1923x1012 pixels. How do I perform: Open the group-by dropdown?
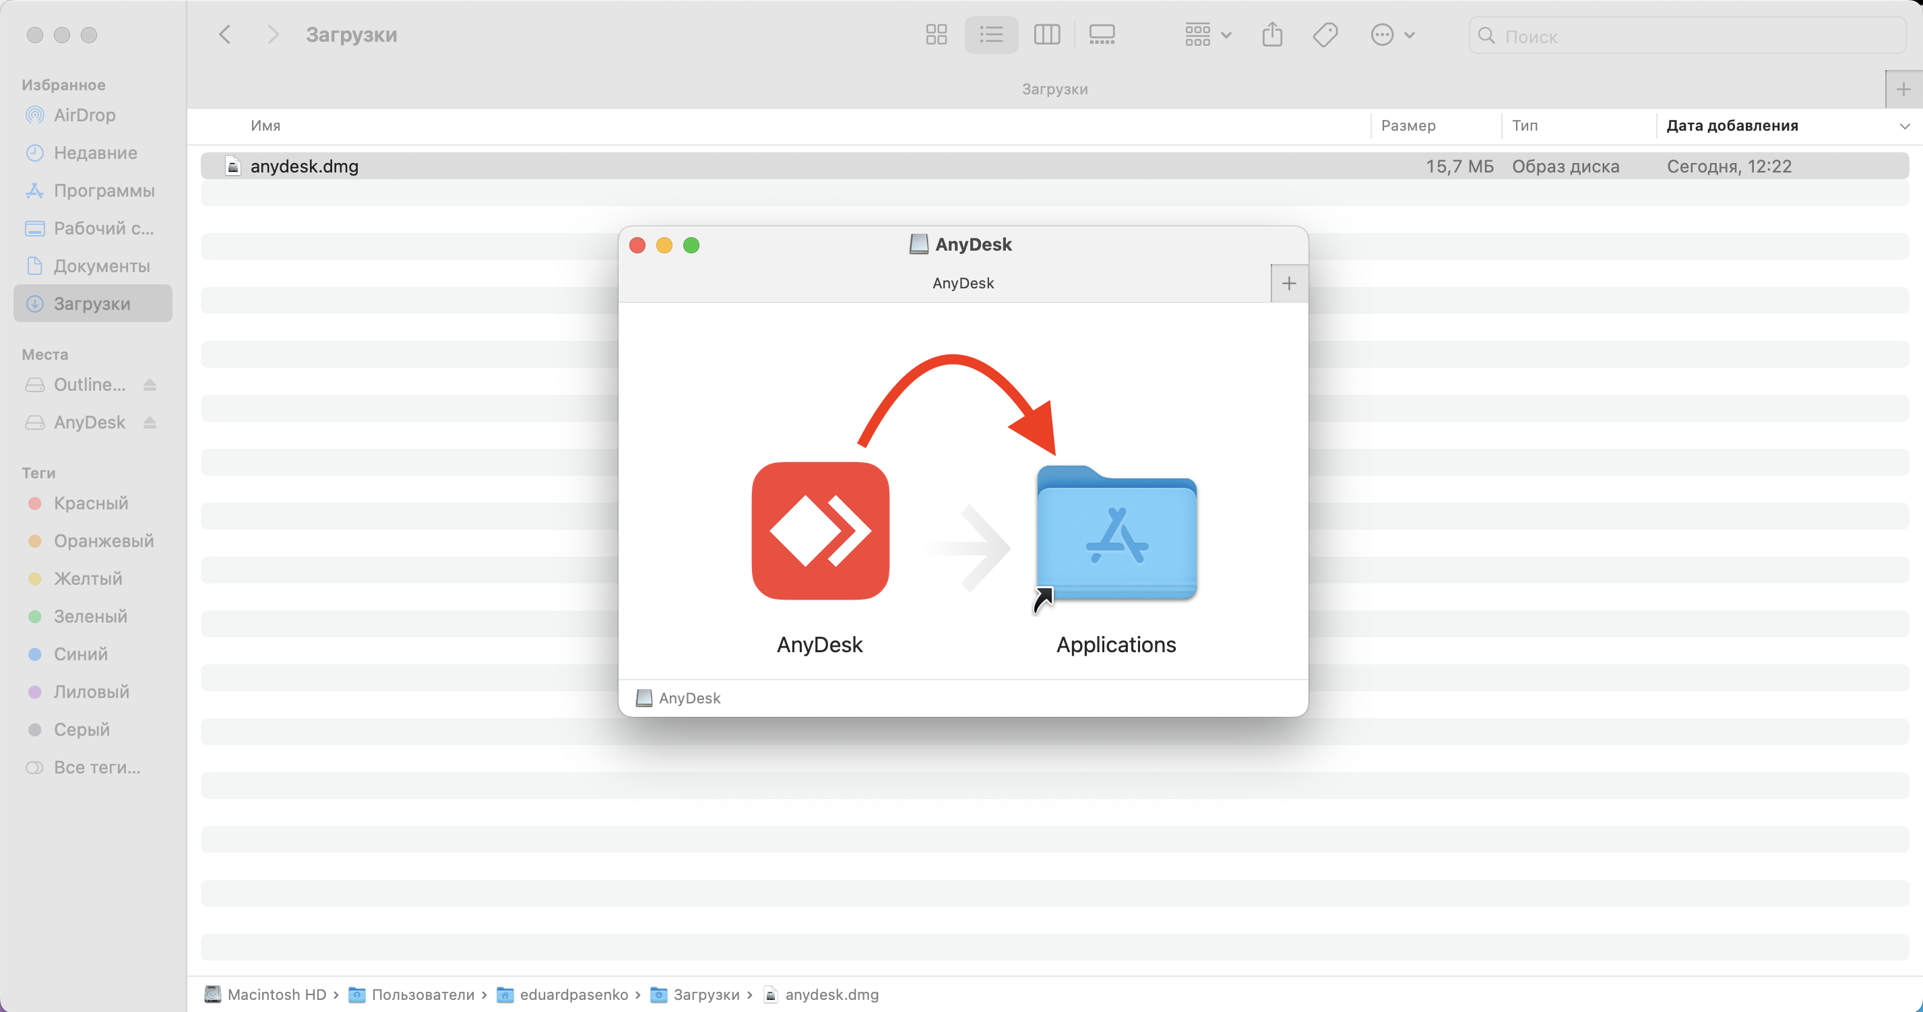[x=1207, y=35]
